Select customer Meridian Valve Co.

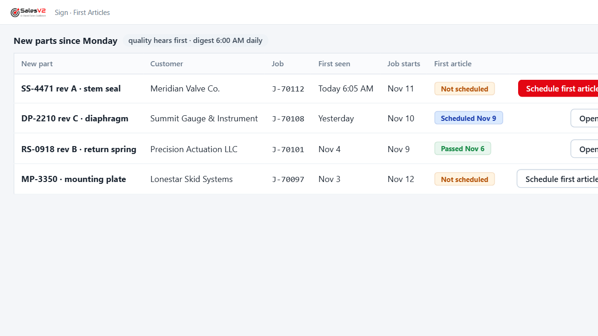[x=185, y=88]
